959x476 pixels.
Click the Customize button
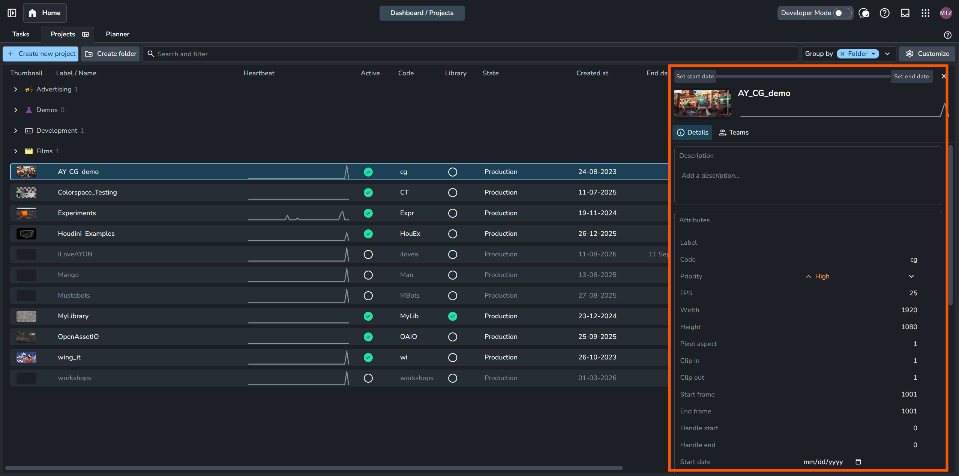coord(927,54)
